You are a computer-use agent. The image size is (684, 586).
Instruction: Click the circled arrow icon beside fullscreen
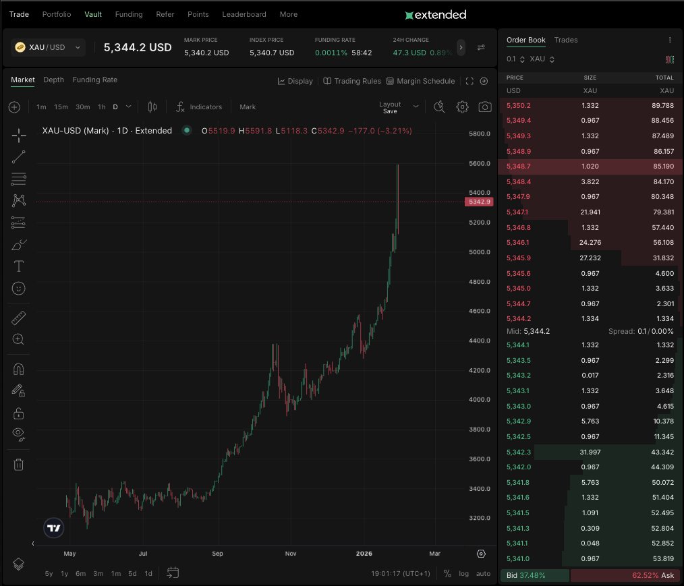(x=484, y=81)
